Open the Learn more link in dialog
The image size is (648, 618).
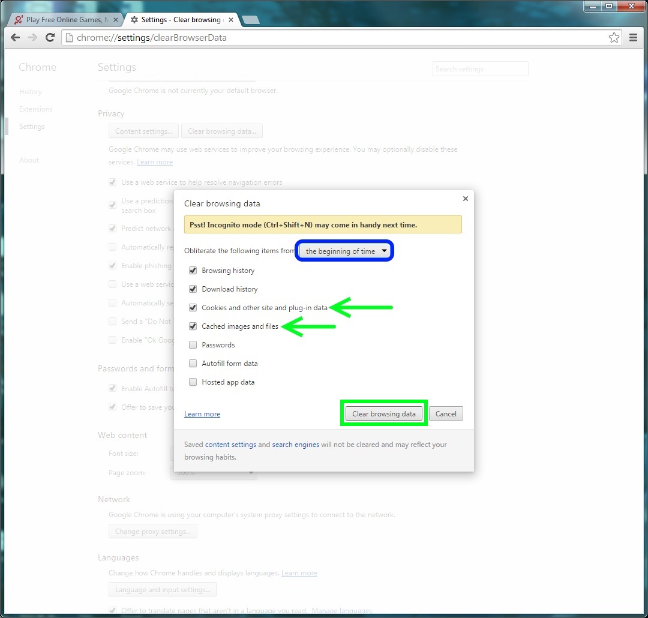202,414
